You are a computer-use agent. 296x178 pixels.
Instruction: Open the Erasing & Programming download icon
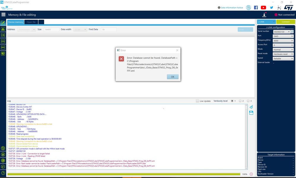(3, 29)
